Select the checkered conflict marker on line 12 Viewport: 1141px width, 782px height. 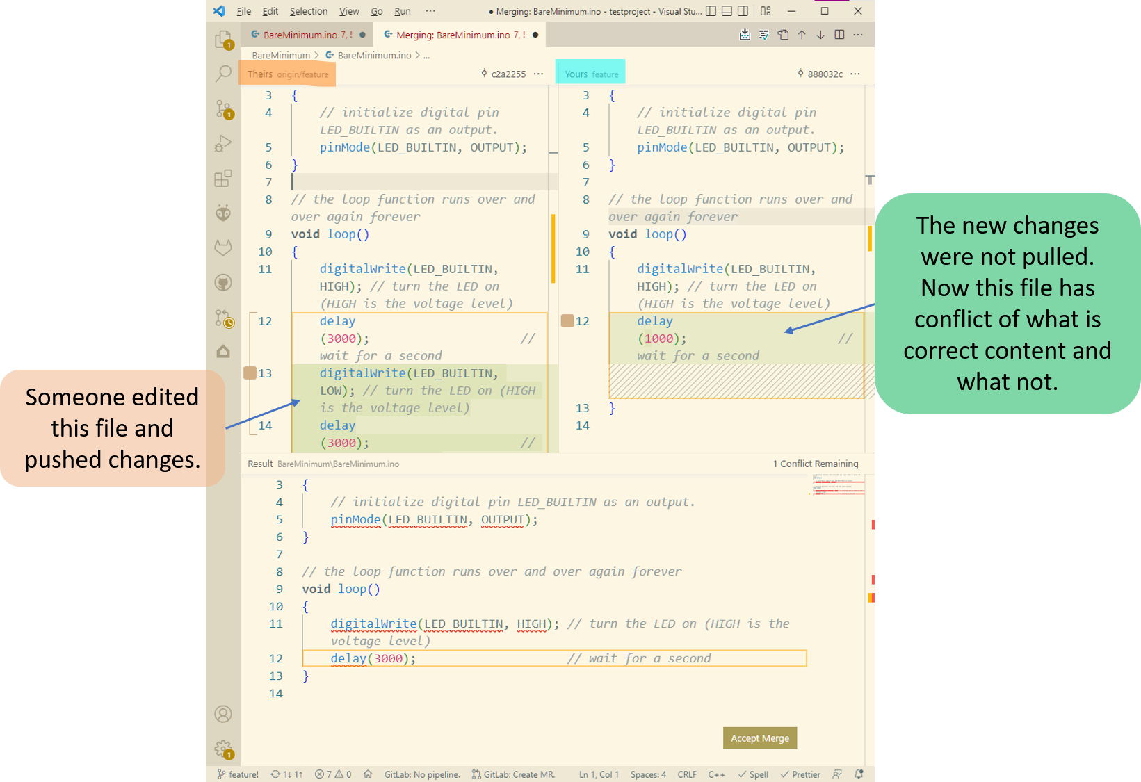pos(737,380)
